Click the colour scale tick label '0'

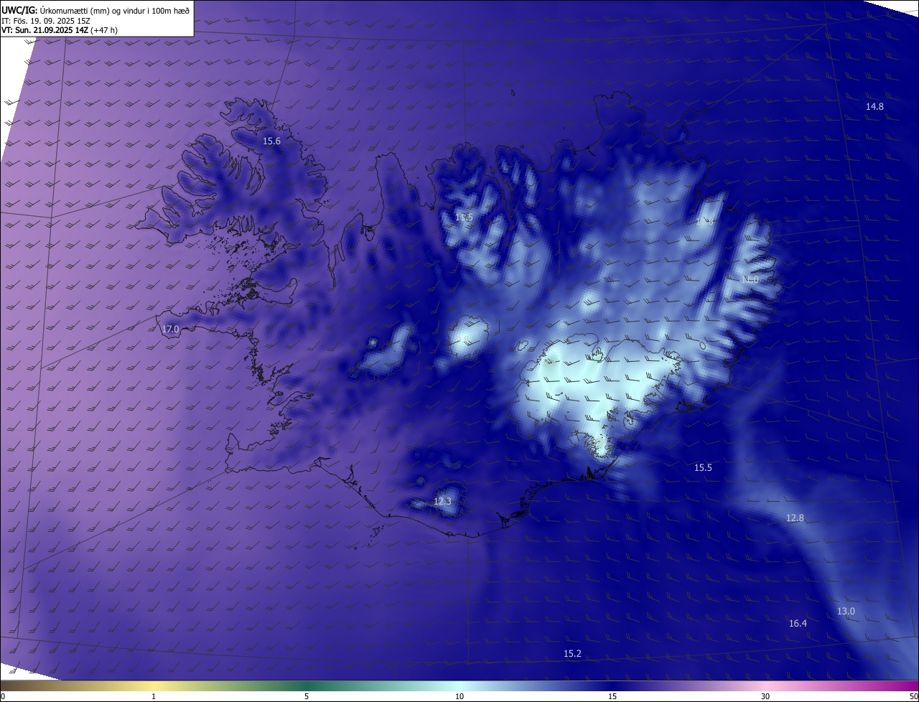pos(3,696)
